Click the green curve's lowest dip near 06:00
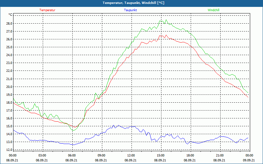The height and width of the screenshot is (164, 263). [73, 130]
